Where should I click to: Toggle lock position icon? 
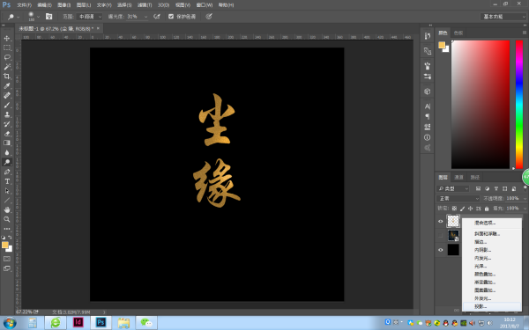[470, 209]
